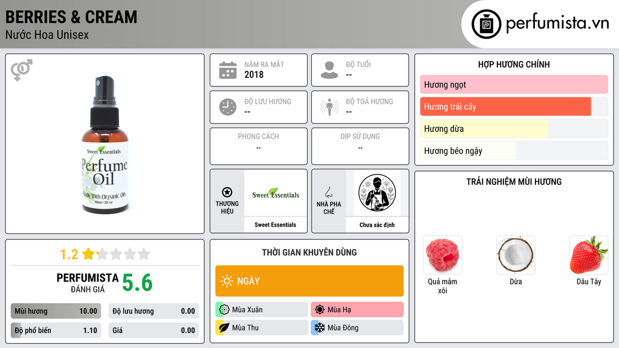The image size is (619, 348).
Task: Click the Giá 0.00 score bar
Action: [154, 330]
